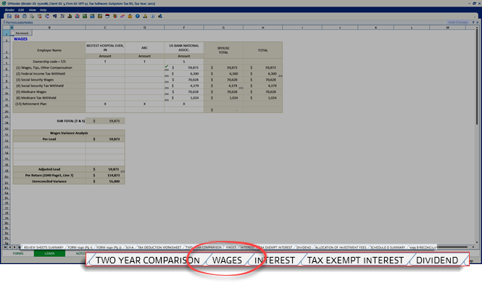
Task: Select column G header
Action: [223, 28]
